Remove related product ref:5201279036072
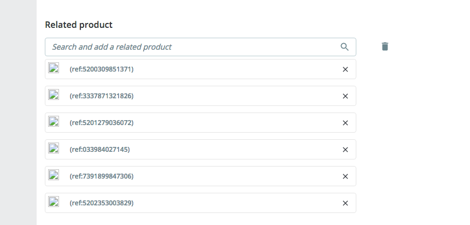The height and width of the screenshot is (225, 470). click(345, 123)
